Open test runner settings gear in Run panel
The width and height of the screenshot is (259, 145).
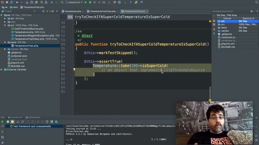(56, 122)
